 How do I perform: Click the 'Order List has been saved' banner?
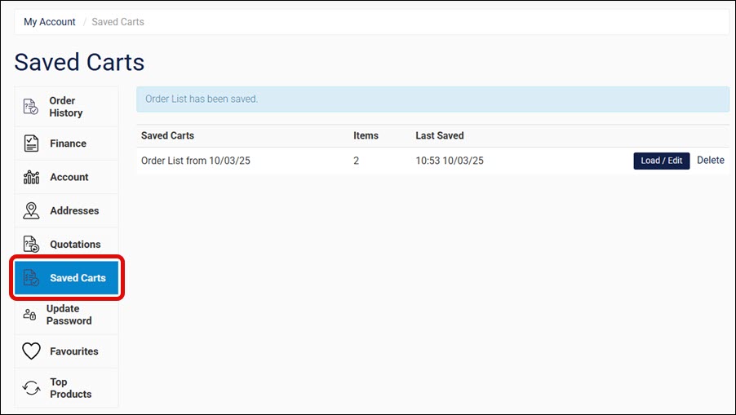tap(432, 99)
